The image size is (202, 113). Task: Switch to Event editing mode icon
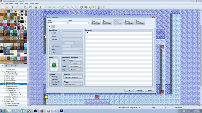[x=40, y=7]
